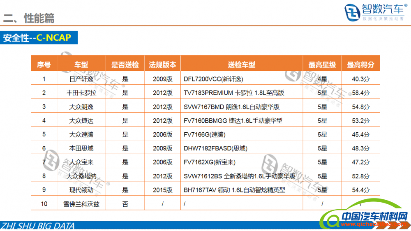The image size is (411, 231).
Task: Select the 是否送检 column header
Action: (125, 65)
